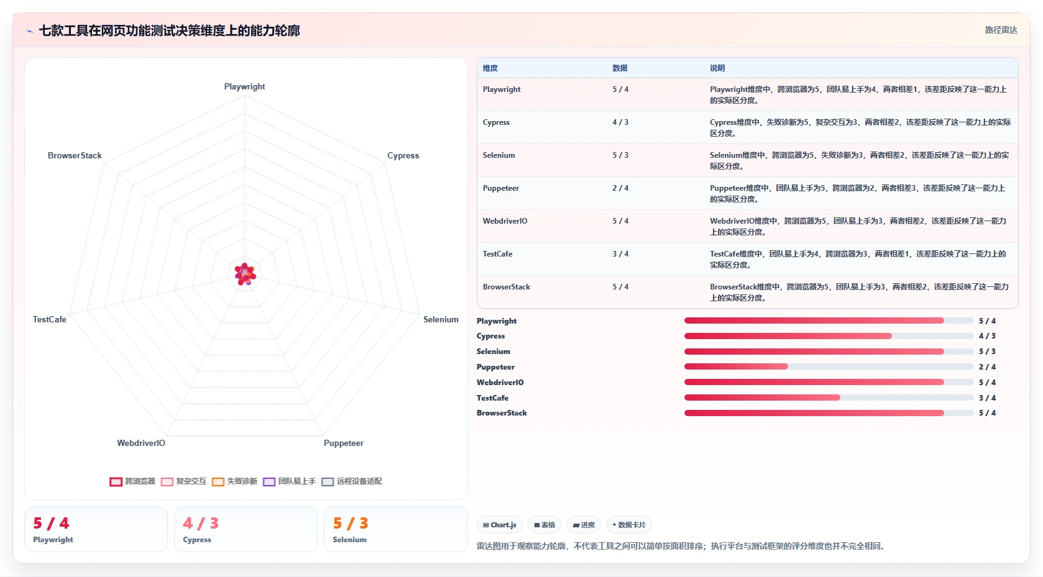Click the 5 / 4 value beside BrowserStack progress bar

pyautogui.click(x=987, y=413)
